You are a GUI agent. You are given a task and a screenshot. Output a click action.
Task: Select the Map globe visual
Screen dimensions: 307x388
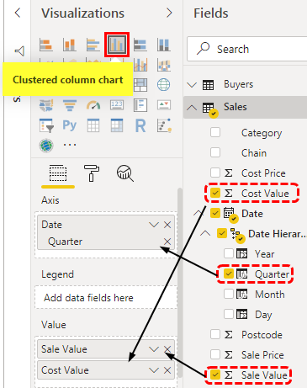point(164,85)
